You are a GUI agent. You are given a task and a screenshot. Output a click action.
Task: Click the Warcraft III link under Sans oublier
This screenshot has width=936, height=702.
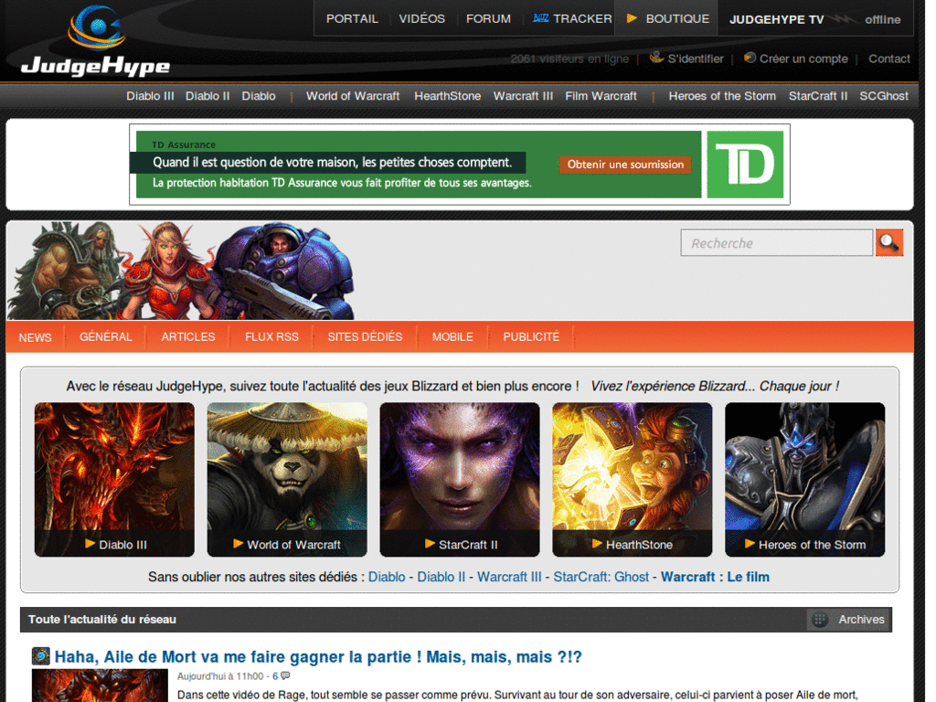509,578
